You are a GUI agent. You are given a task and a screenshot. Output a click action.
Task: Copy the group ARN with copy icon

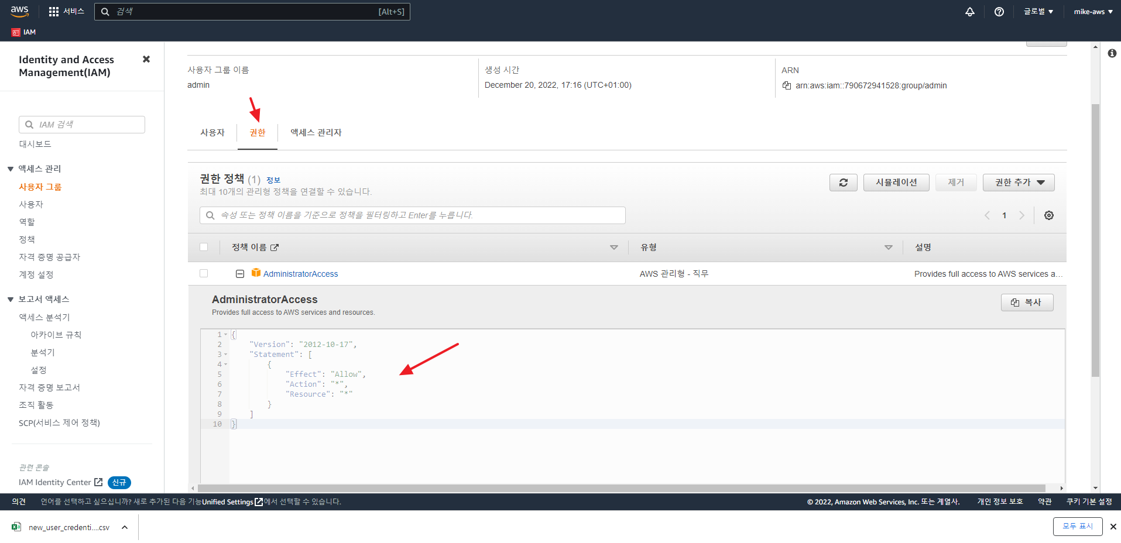(x=787, y=85)
